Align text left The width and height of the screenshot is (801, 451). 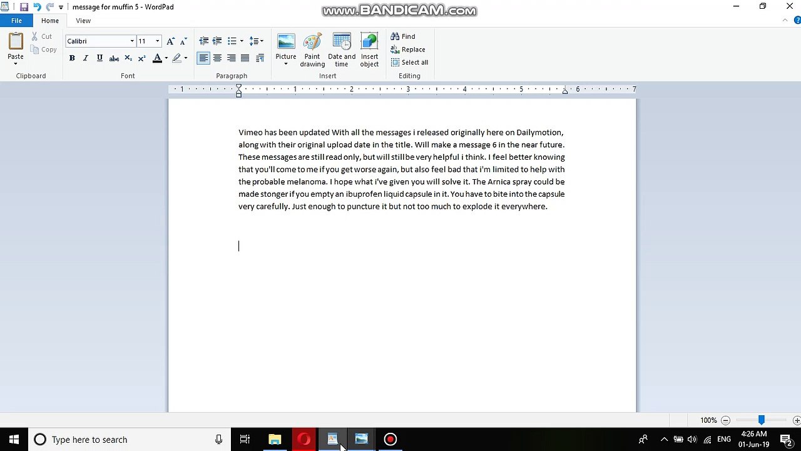click(x=203, y=58)
